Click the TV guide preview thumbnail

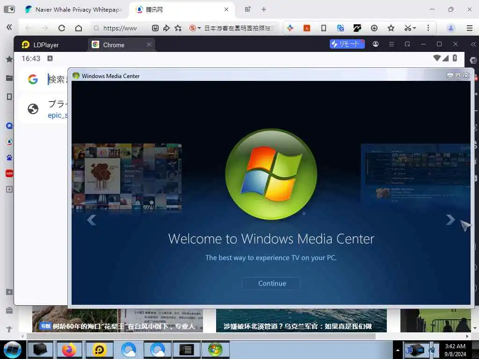pos(415,173)
